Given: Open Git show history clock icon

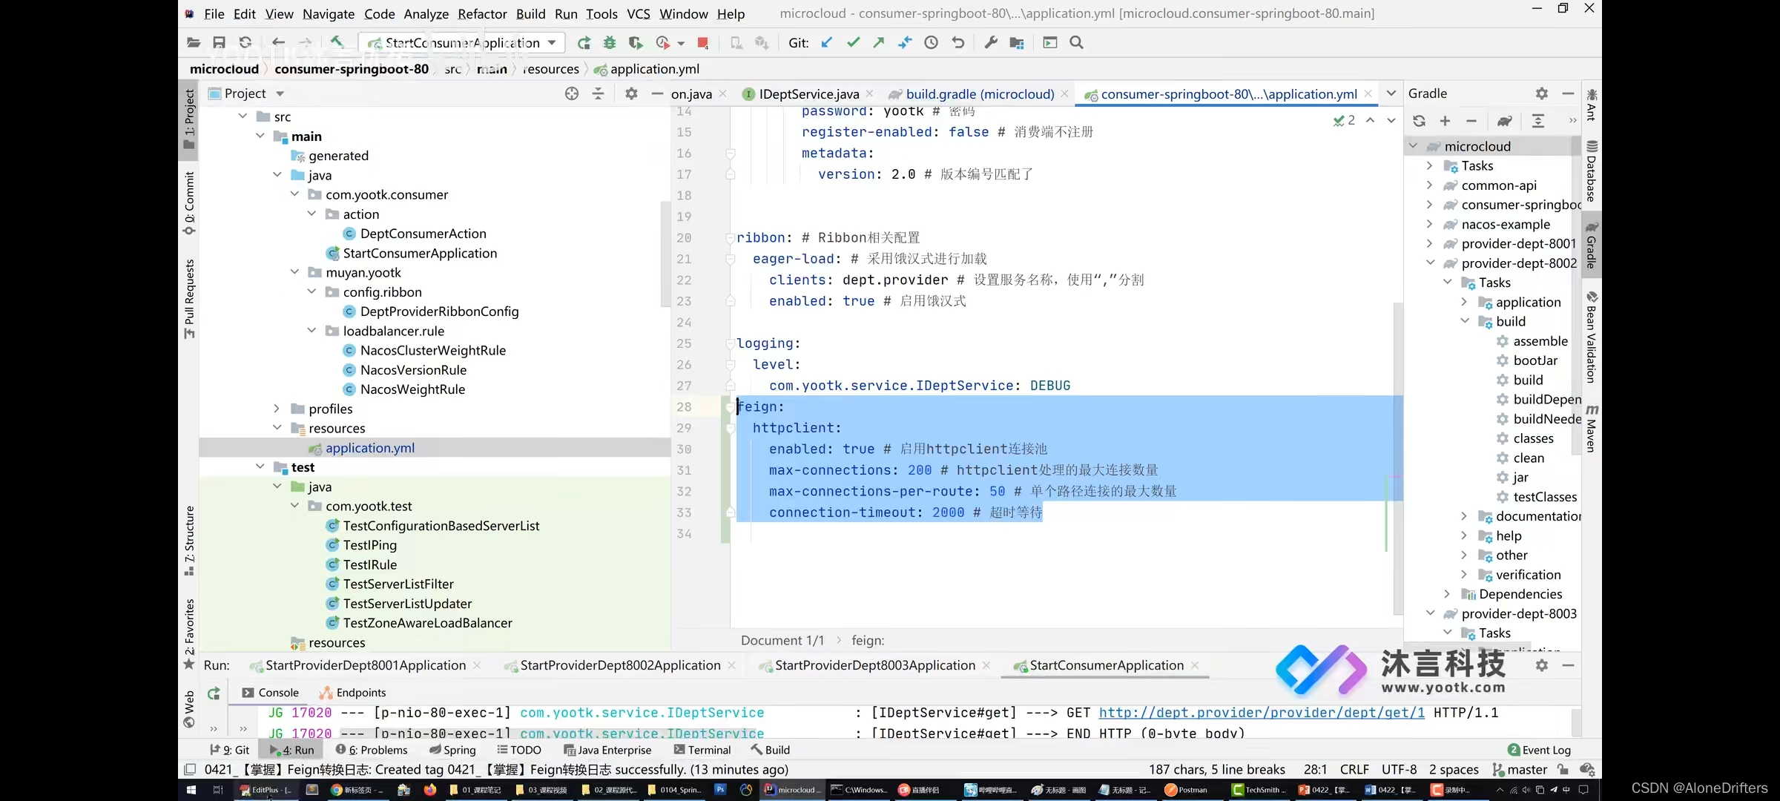Looking at the screenshot, I should 932,43.
